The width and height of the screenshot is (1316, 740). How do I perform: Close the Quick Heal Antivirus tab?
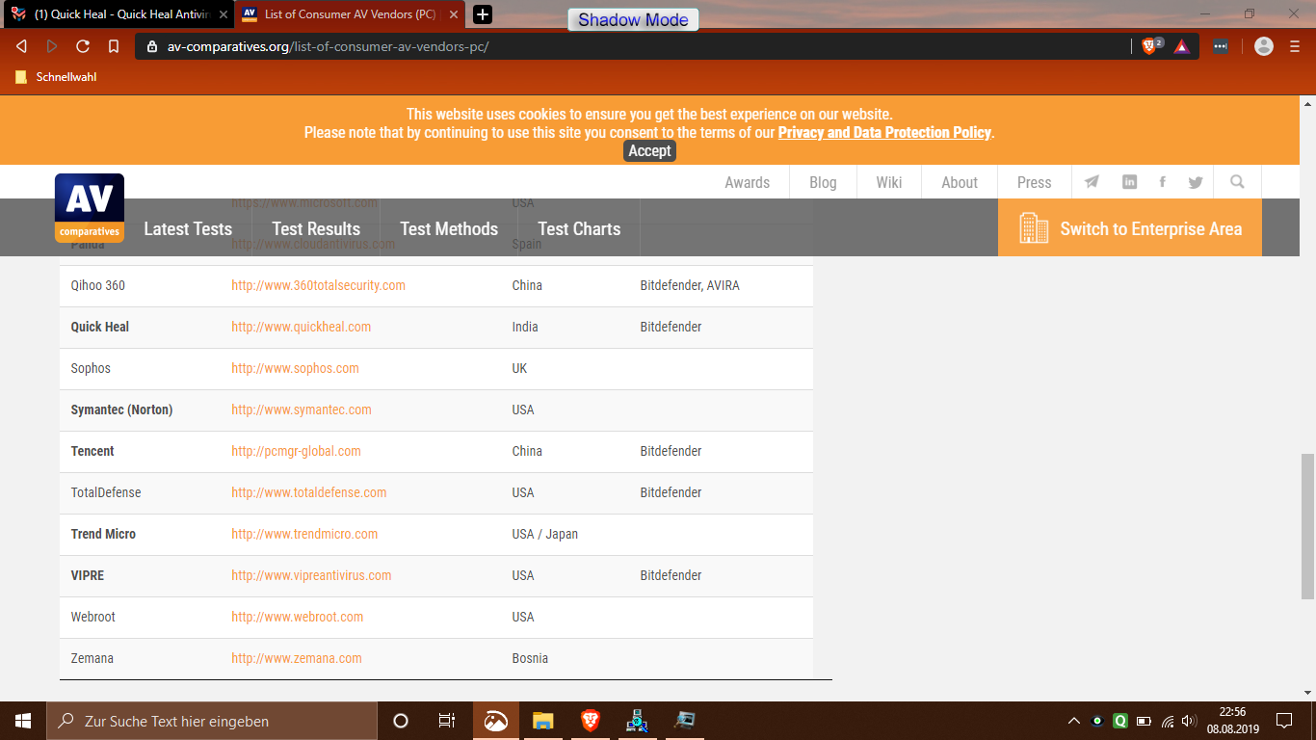tap(224, 14)
